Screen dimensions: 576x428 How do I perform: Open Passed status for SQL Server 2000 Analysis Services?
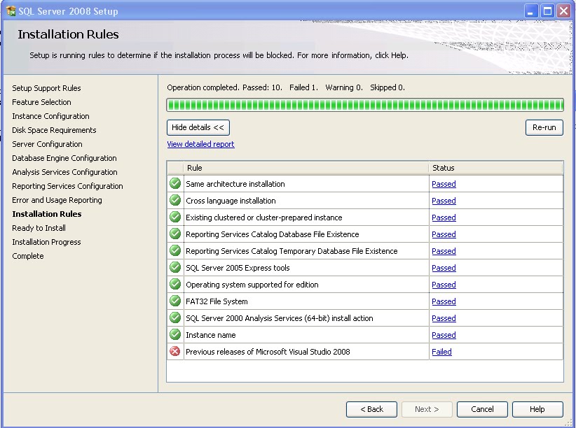(x=444, y=318)
